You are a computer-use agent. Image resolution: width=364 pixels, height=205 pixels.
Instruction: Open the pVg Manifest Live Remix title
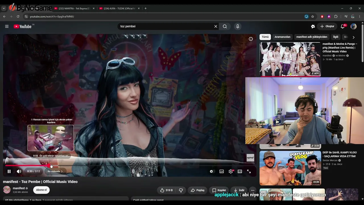click(340, 48)
